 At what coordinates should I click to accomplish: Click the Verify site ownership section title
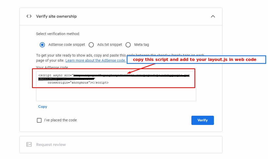coord(56,16)
